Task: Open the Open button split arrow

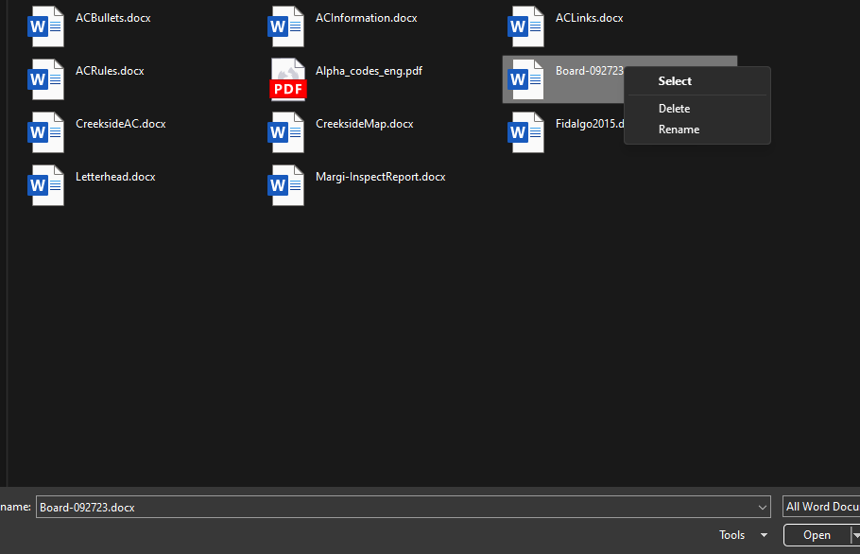Action: (x=855, y=535)
